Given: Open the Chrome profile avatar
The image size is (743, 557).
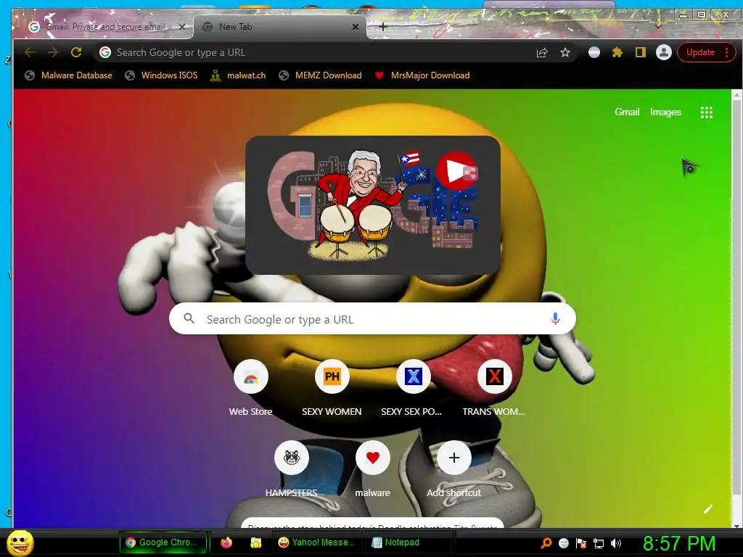Looking at the screenshot, I should pos(664,52).
